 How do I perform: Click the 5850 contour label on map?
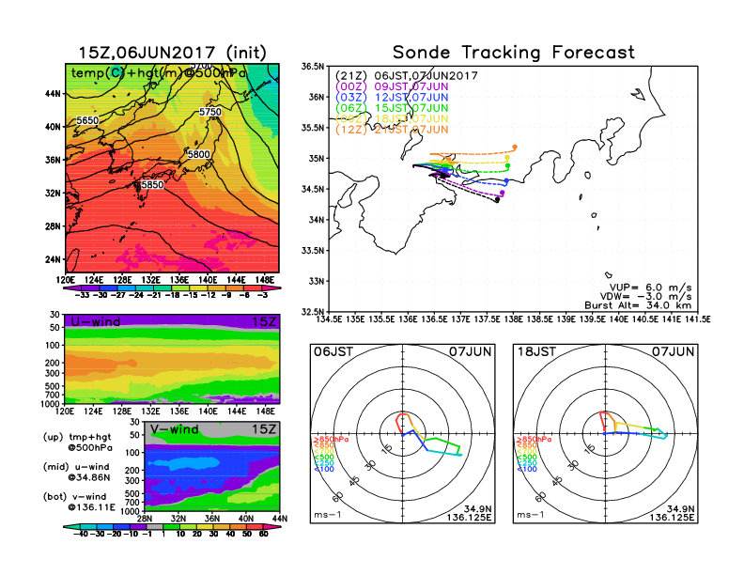pos(152,185)
